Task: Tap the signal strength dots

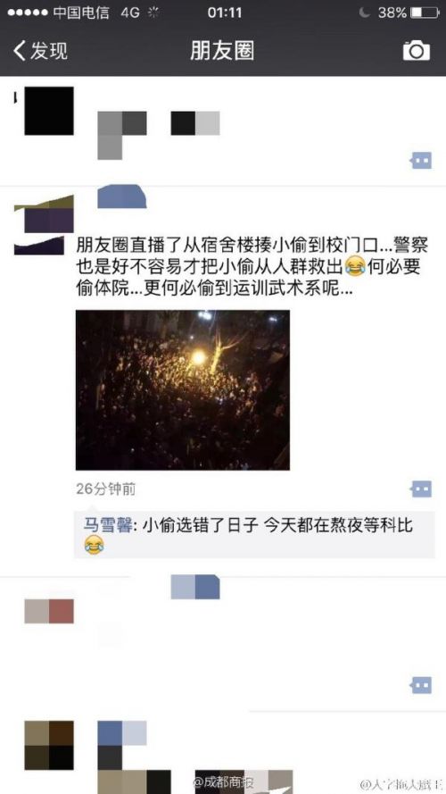Action: pyautogui.click(x=28, y=13)
